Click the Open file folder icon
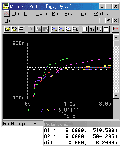This screenshot has width=121, height=147. click(x=8, y=29)
